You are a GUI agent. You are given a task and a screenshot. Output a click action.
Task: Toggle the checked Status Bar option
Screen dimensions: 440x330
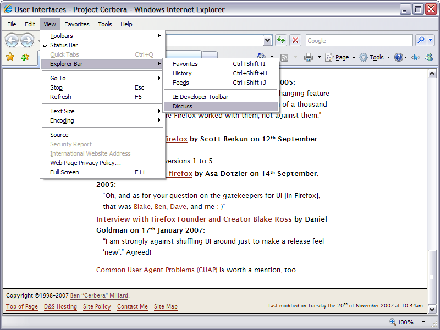click(64, 45)
